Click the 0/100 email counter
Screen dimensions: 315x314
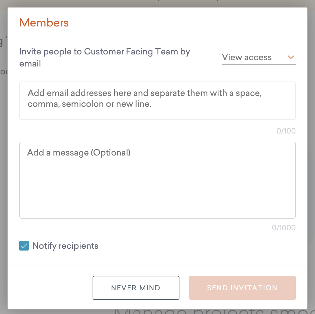coord(286,131)
